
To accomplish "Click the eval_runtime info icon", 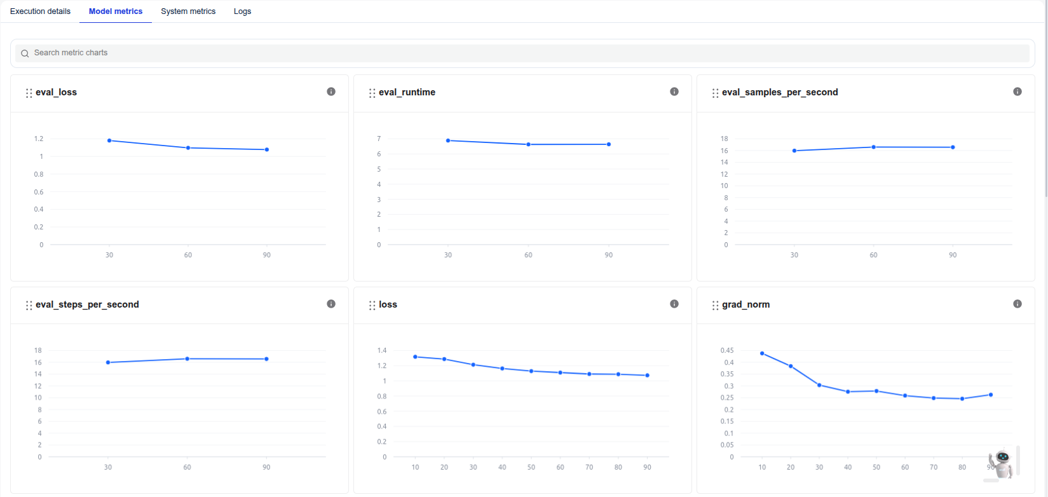I will point(674,92).
